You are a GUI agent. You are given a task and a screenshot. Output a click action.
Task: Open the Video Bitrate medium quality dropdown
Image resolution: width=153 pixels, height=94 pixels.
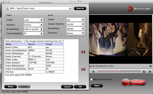pyautogui.click(x=33, y=29)
